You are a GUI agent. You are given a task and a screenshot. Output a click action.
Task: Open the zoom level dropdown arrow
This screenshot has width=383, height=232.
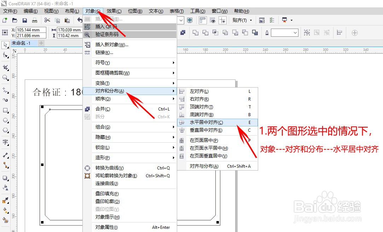[181, 20]
